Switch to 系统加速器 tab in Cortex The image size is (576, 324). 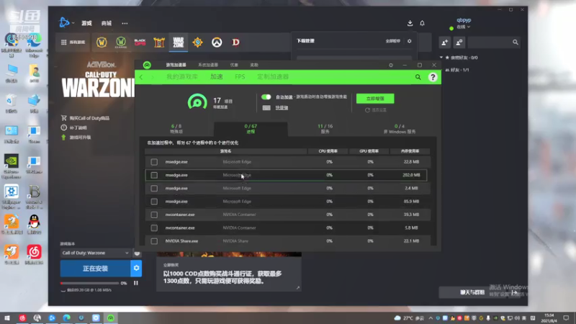208,65
